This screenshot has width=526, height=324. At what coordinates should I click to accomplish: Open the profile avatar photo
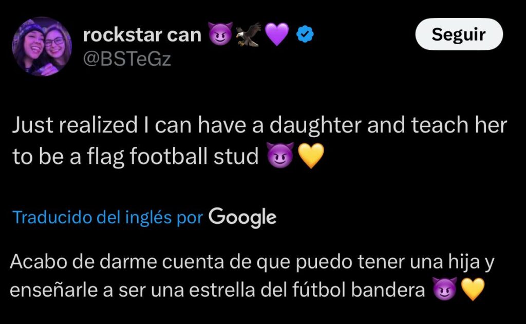point(42,46)
